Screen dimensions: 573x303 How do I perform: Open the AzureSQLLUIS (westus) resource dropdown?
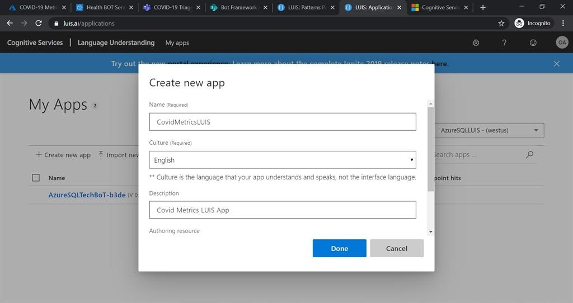pos(489,130)
